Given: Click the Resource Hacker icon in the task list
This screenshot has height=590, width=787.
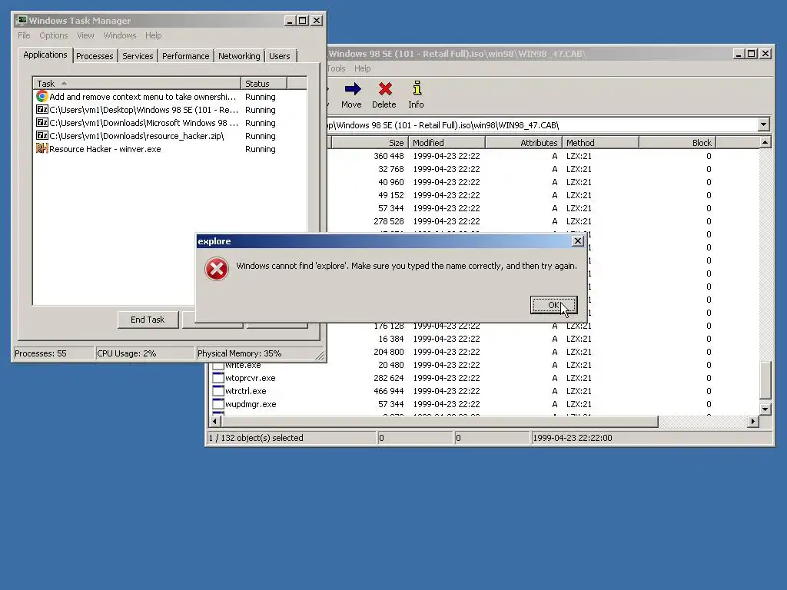Looking at the screenshot, I should pyautogui.click(x=42, y=148).
